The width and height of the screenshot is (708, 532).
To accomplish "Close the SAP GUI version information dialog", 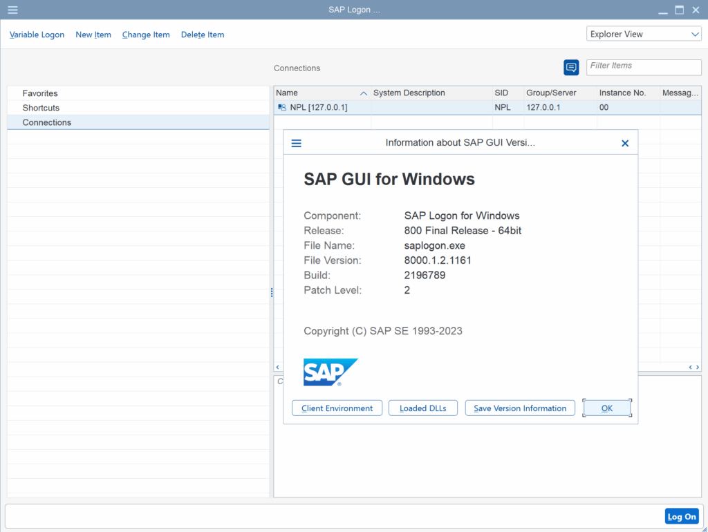I will click(x=625, y=143).
